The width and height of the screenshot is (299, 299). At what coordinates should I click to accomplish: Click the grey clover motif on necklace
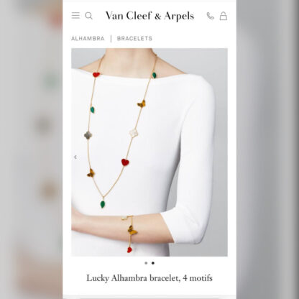(88, 135)
